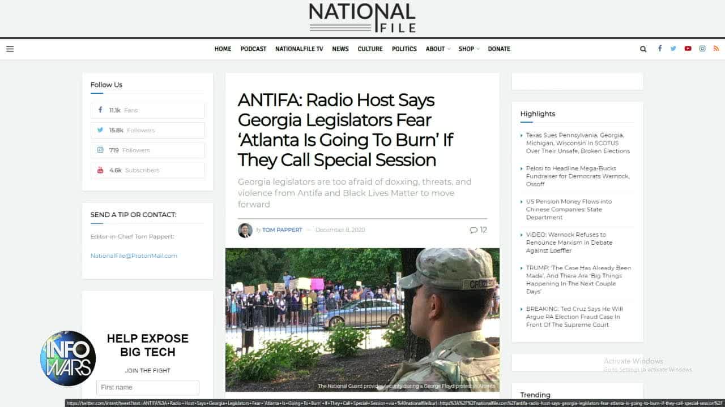Viewport: 725px width, 407px height.
Task: Click the Follow Us heading
Action: click(x=106, y=85)
